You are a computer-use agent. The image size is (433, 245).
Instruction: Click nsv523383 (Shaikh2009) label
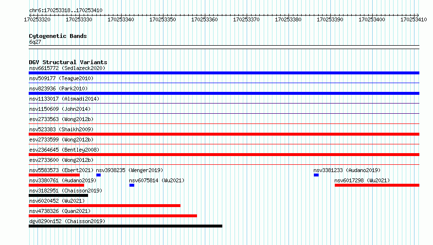(61, 129)
